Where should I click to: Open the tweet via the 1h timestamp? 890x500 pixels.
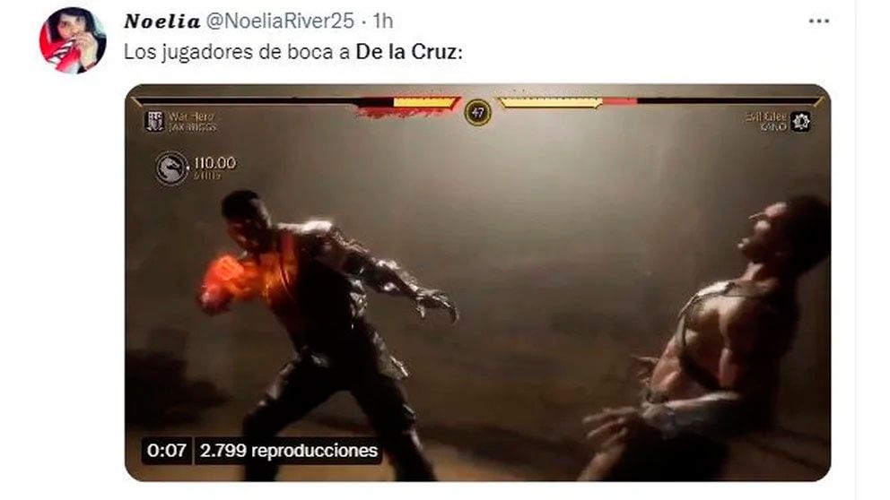tap(383, 22)
